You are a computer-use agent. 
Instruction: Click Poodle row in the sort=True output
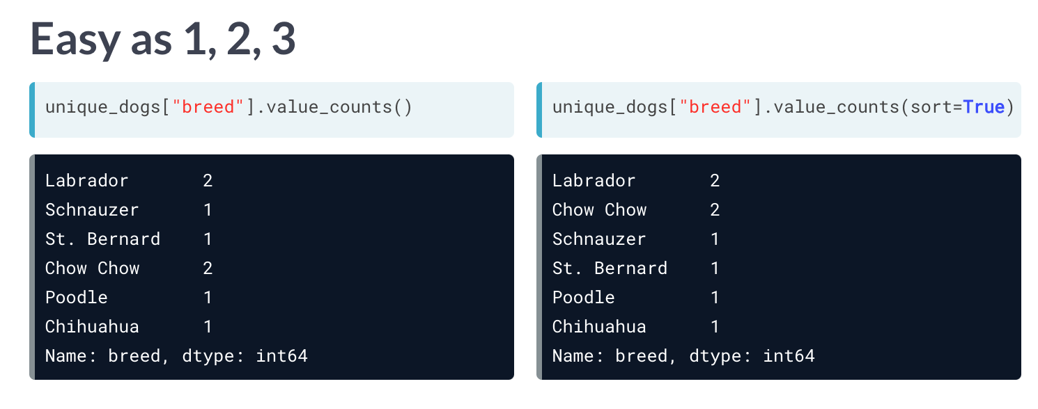[x=636, y=298]
